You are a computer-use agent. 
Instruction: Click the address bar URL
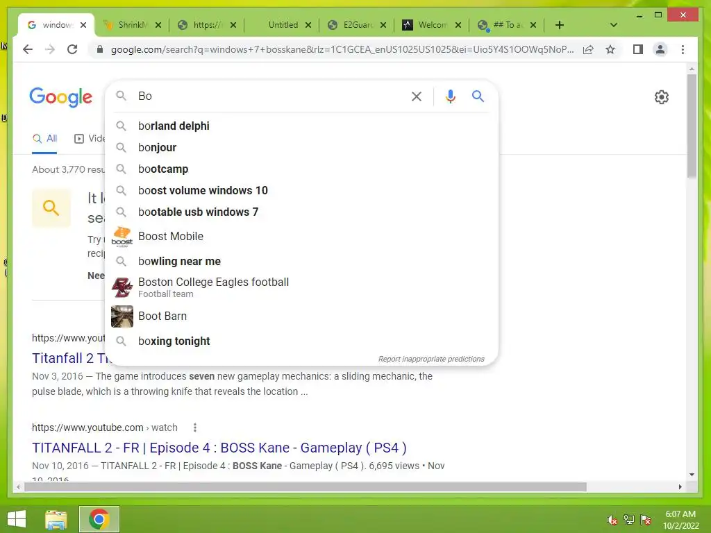pos(342,49)
